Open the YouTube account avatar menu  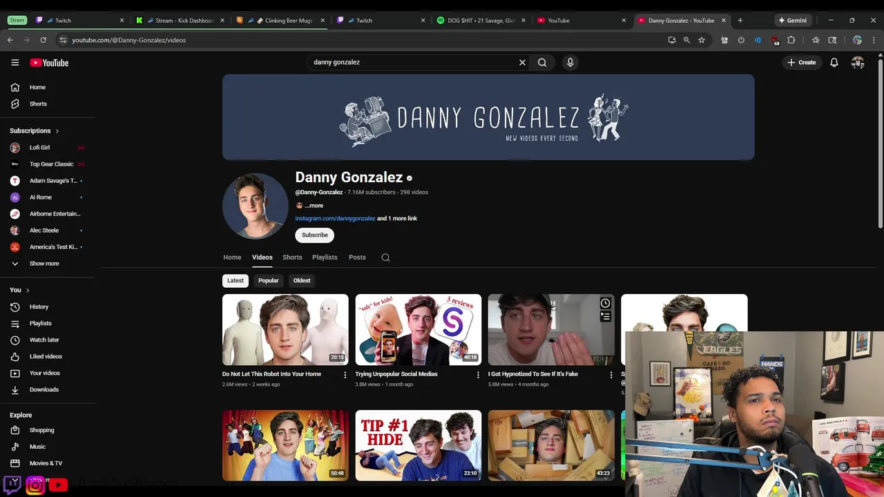(858, 62)
